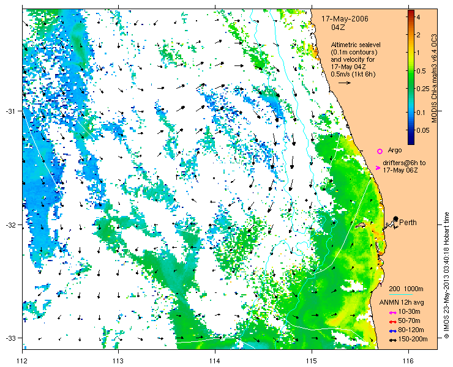Click the 10-30m depth label
Image resolution: width=453 pixels, height=367 pixels.
409,311
